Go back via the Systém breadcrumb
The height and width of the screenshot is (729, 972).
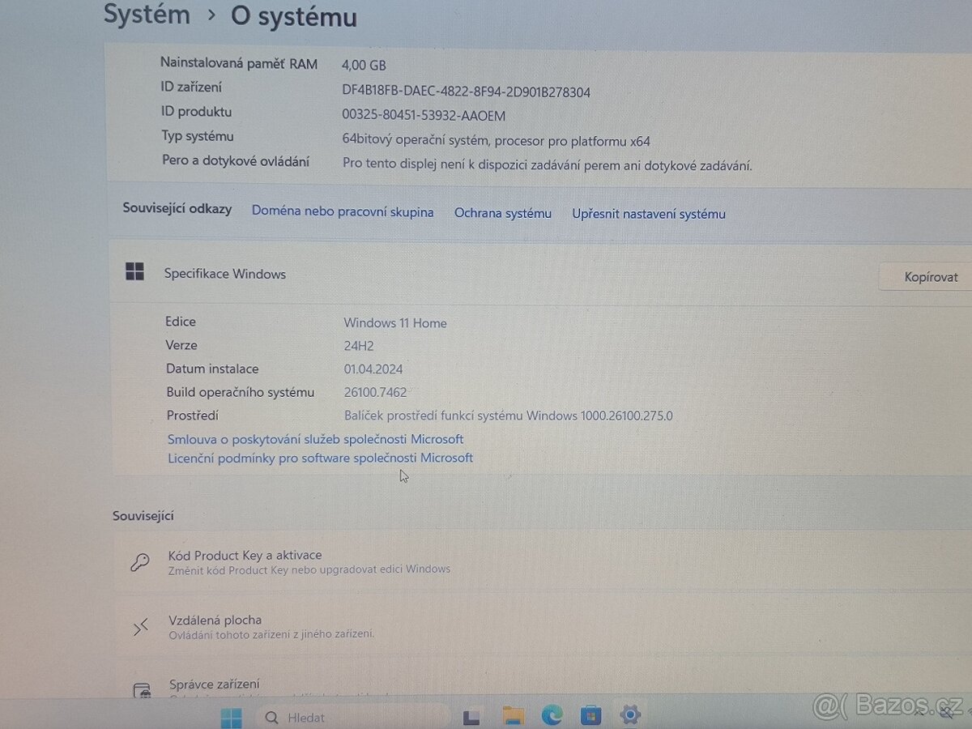coord(147,14)
